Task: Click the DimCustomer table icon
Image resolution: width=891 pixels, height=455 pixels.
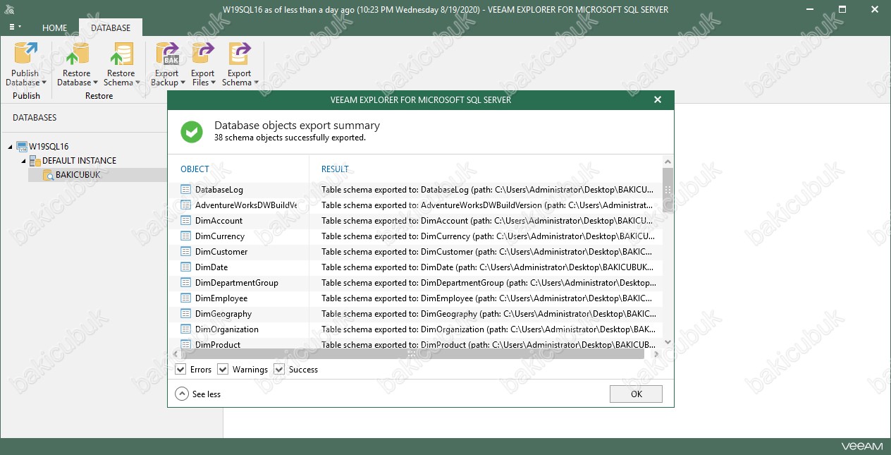Action: (186, 252)
